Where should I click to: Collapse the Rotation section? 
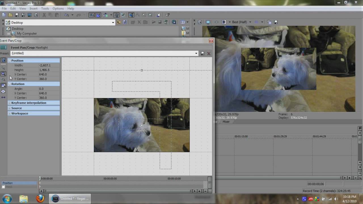click(x=9, y=84)
